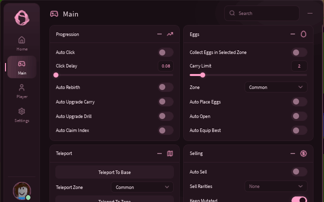The width and height of the screenshot is (324, 202).
Task: Click the Progression trending-up arrow icon
Action: 170,34
